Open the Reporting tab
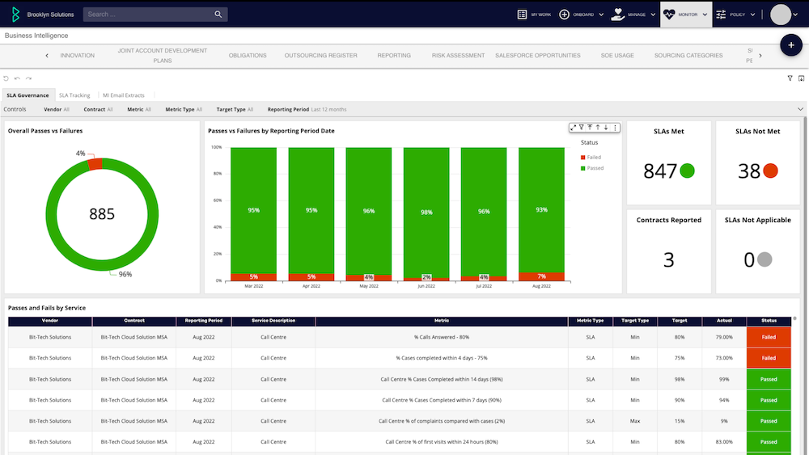The width and height of the screenshot is (809, 455). point(394,56)
